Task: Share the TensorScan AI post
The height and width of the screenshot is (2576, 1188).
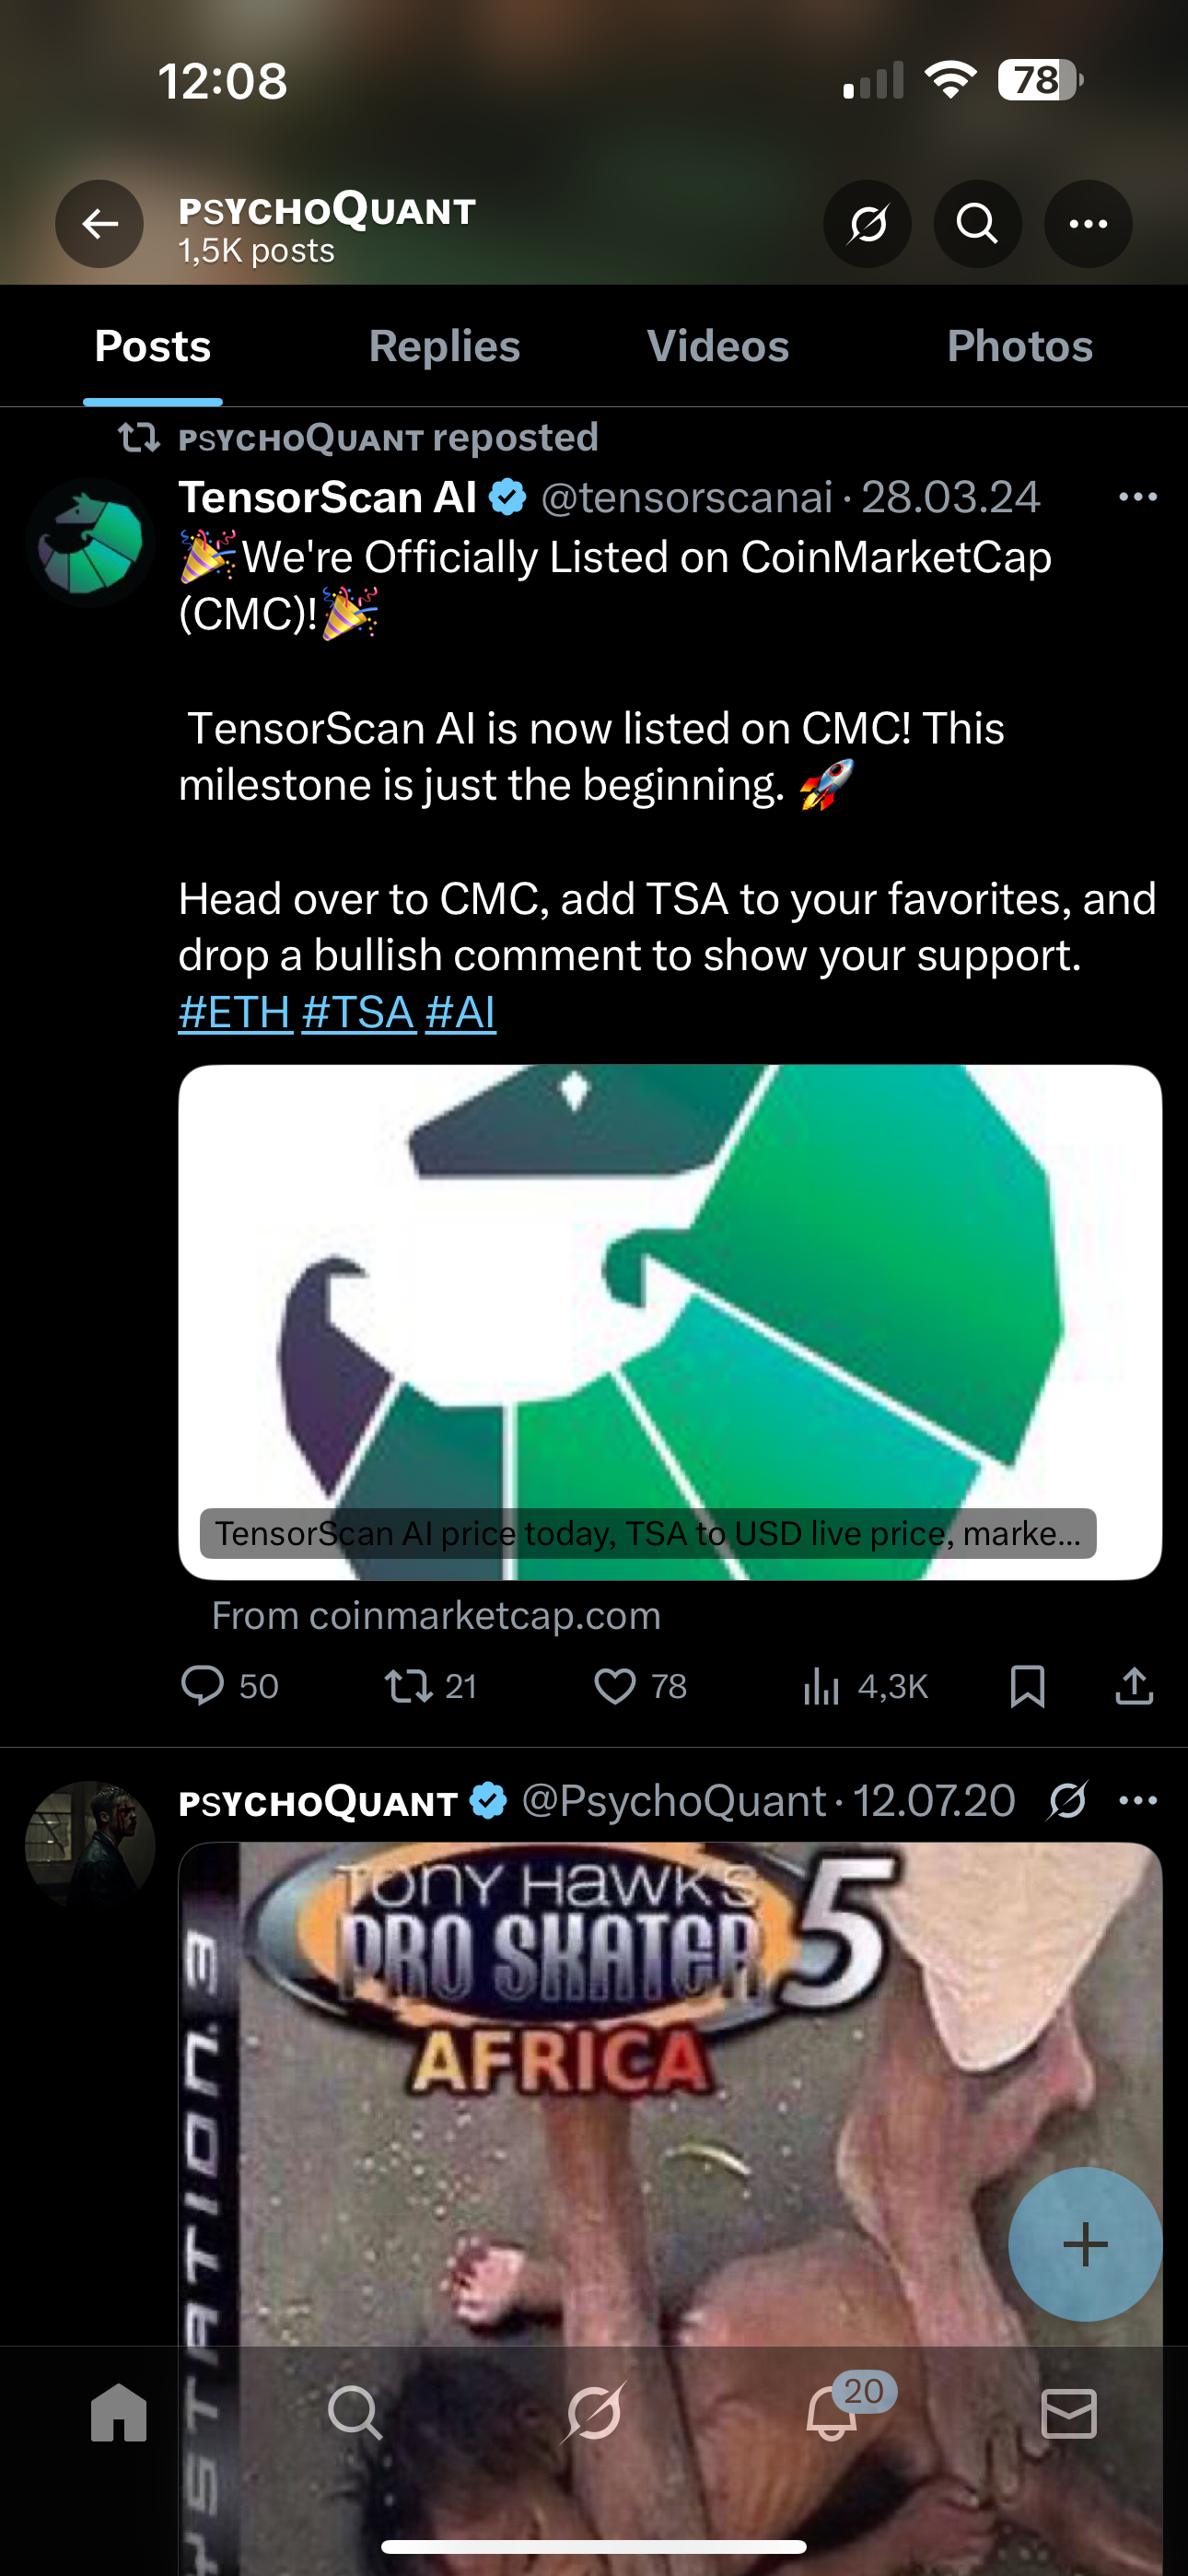Action: [x=1134, y=1686]
